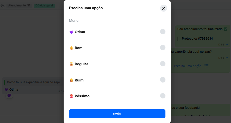Screen dimensions: 231x123
Task: Click the neutral face emoji beside Regular
Action: [71, 64]
